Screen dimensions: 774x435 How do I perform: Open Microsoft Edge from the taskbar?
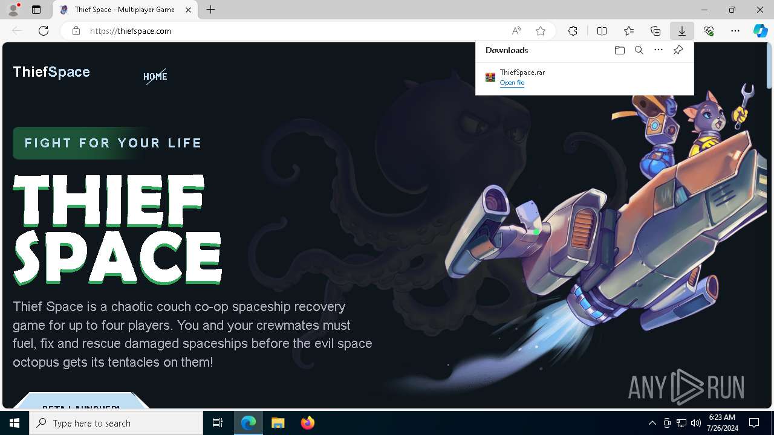249,423
